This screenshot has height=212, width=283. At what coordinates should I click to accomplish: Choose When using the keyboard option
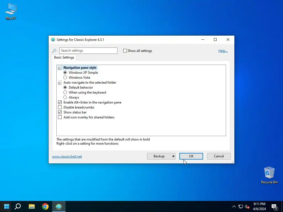[65, 92]
